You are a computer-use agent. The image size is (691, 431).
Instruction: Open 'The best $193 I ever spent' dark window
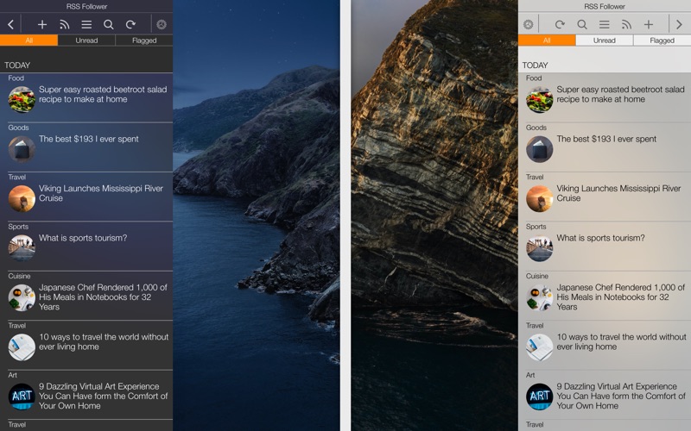pos(89,139)
